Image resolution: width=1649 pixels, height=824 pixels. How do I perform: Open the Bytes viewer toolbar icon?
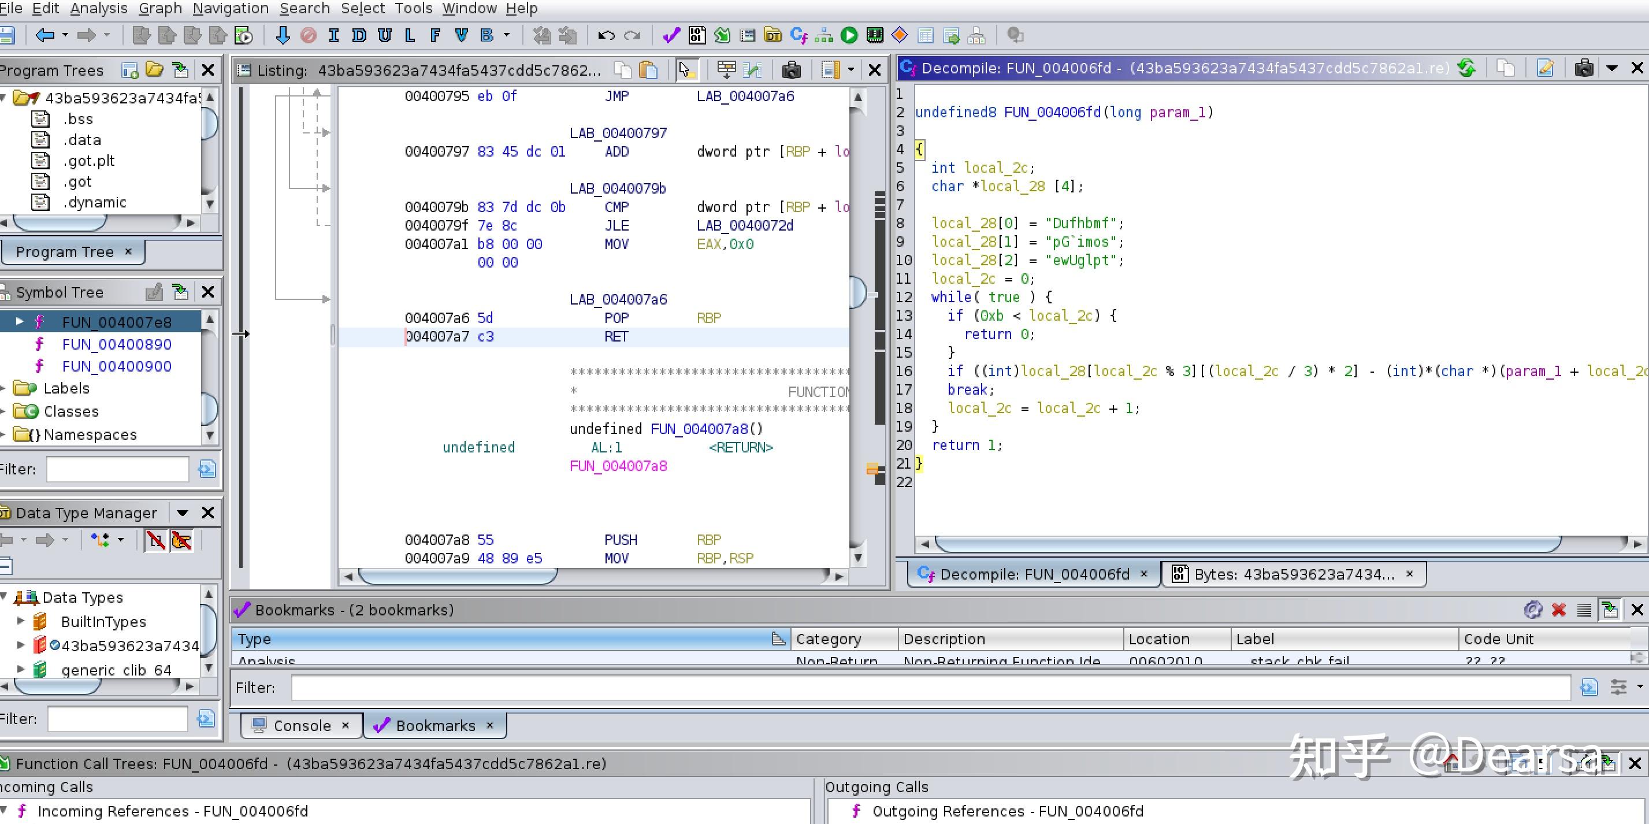point(697,35)
